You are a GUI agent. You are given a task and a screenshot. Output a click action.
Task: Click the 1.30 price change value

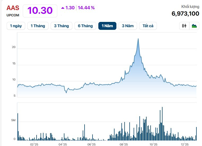[70, 8]
